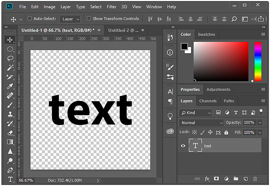Open the status bar info arrow
Screen dimensions: 270x186
tap(98, 180)
